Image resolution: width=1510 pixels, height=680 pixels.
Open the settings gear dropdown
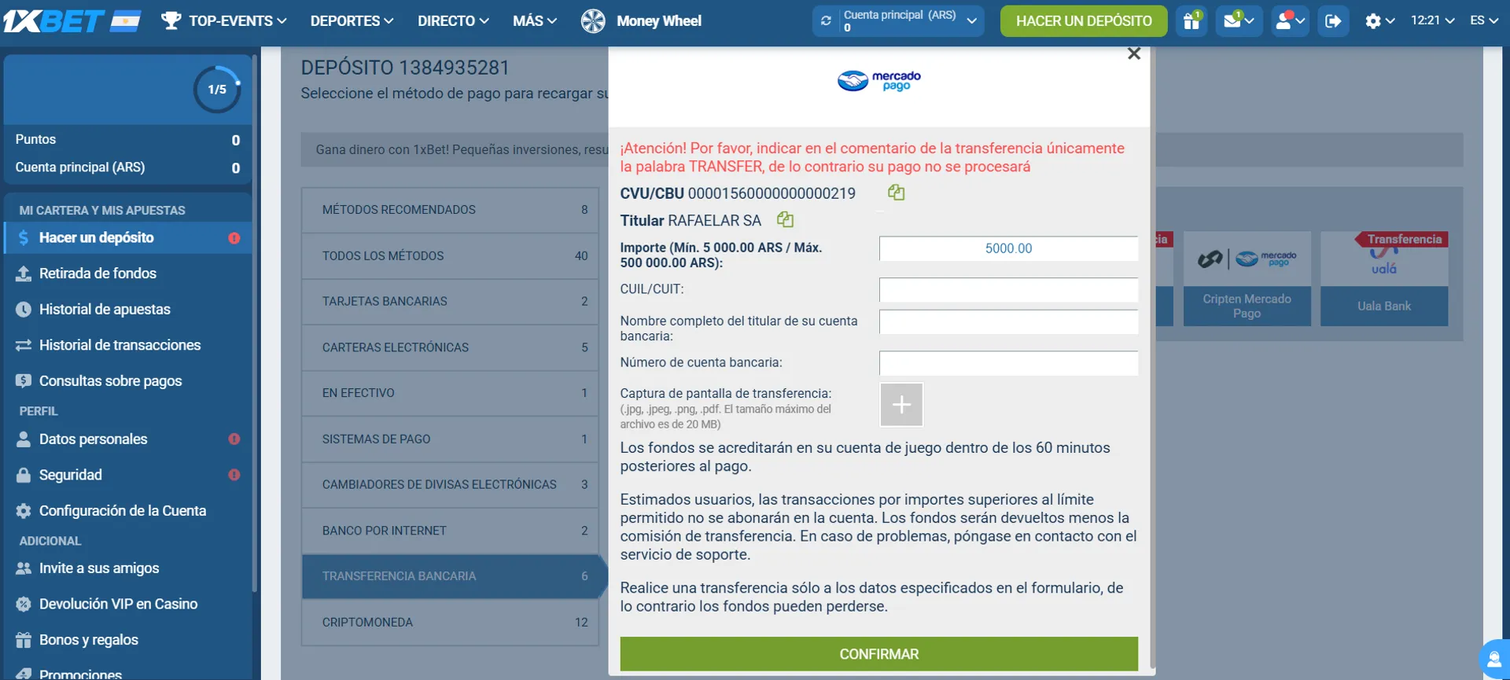1379,21
